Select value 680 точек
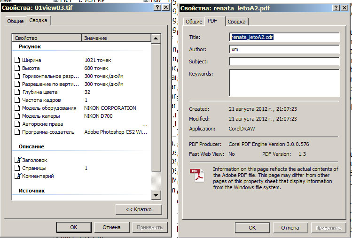352x238 pixels. 96,68
